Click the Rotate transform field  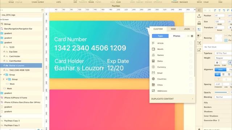coord(220,27)
